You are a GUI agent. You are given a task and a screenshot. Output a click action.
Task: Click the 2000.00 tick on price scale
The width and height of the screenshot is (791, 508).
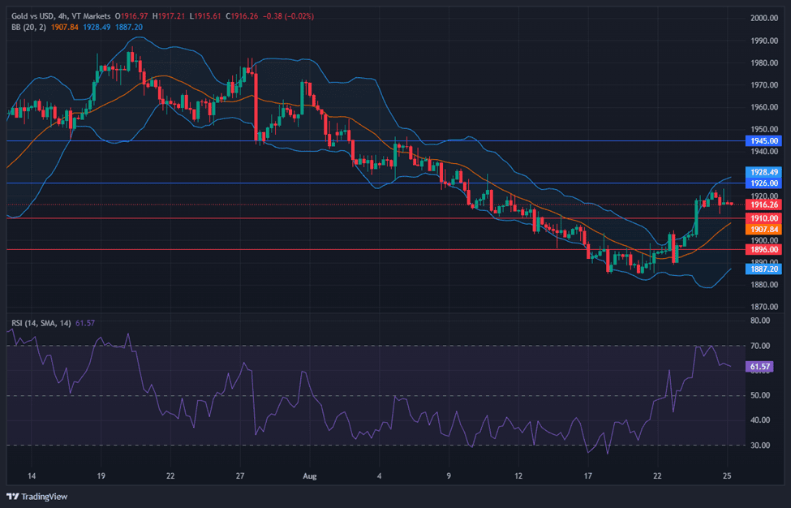point(764,18)
